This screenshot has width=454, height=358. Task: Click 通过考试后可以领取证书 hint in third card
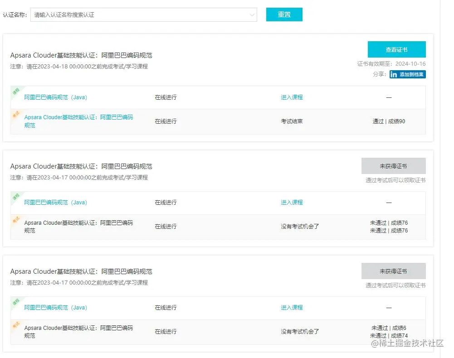coord(395,285)
